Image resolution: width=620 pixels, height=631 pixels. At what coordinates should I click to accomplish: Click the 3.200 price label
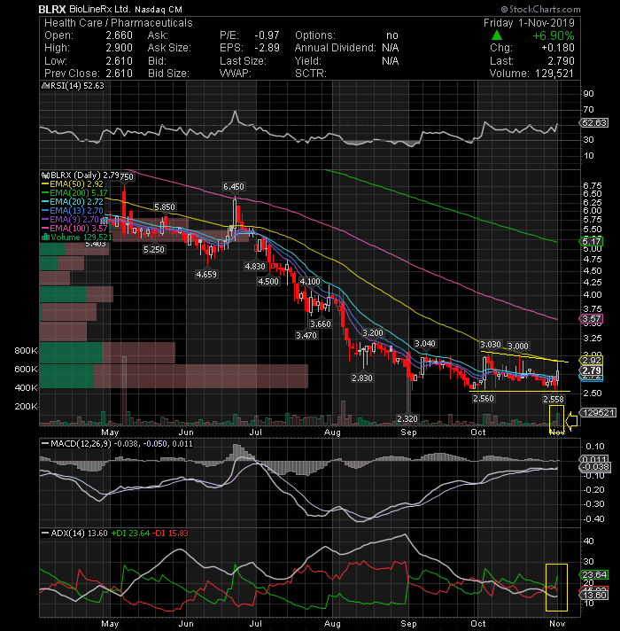pyautogui.click(x=373, y=333)
